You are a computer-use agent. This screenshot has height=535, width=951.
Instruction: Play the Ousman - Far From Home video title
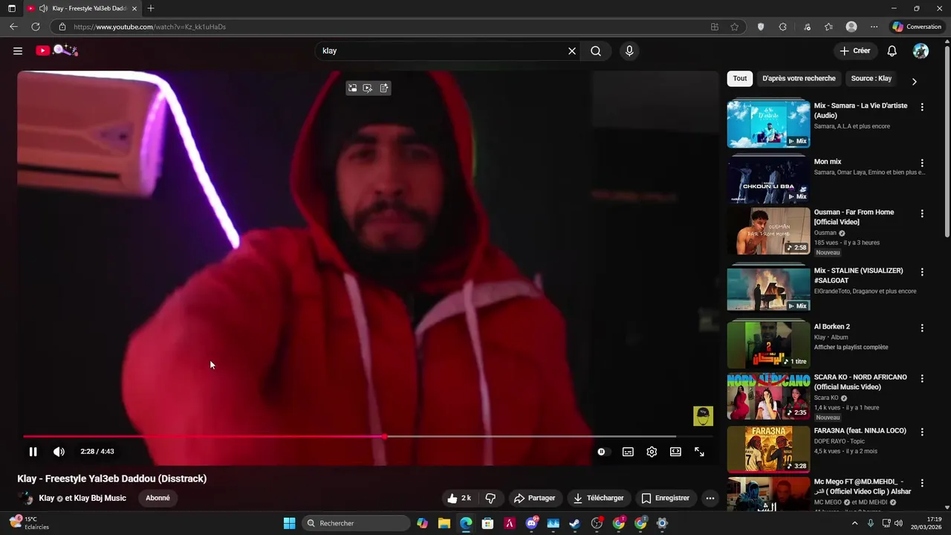click(x=854, y=217)
